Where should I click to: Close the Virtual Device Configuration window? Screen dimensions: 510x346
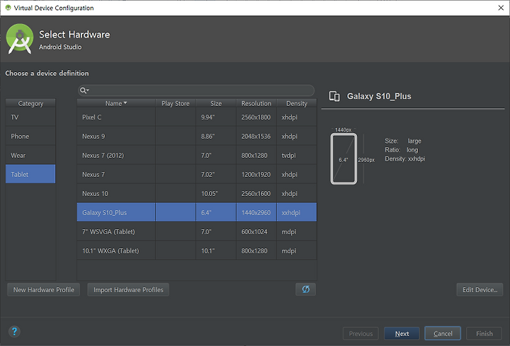tap(501, 8)
